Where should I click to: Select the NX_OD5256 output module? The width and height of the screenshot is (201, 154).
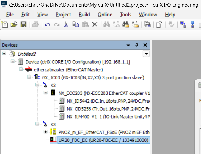[x=108, y=109]
